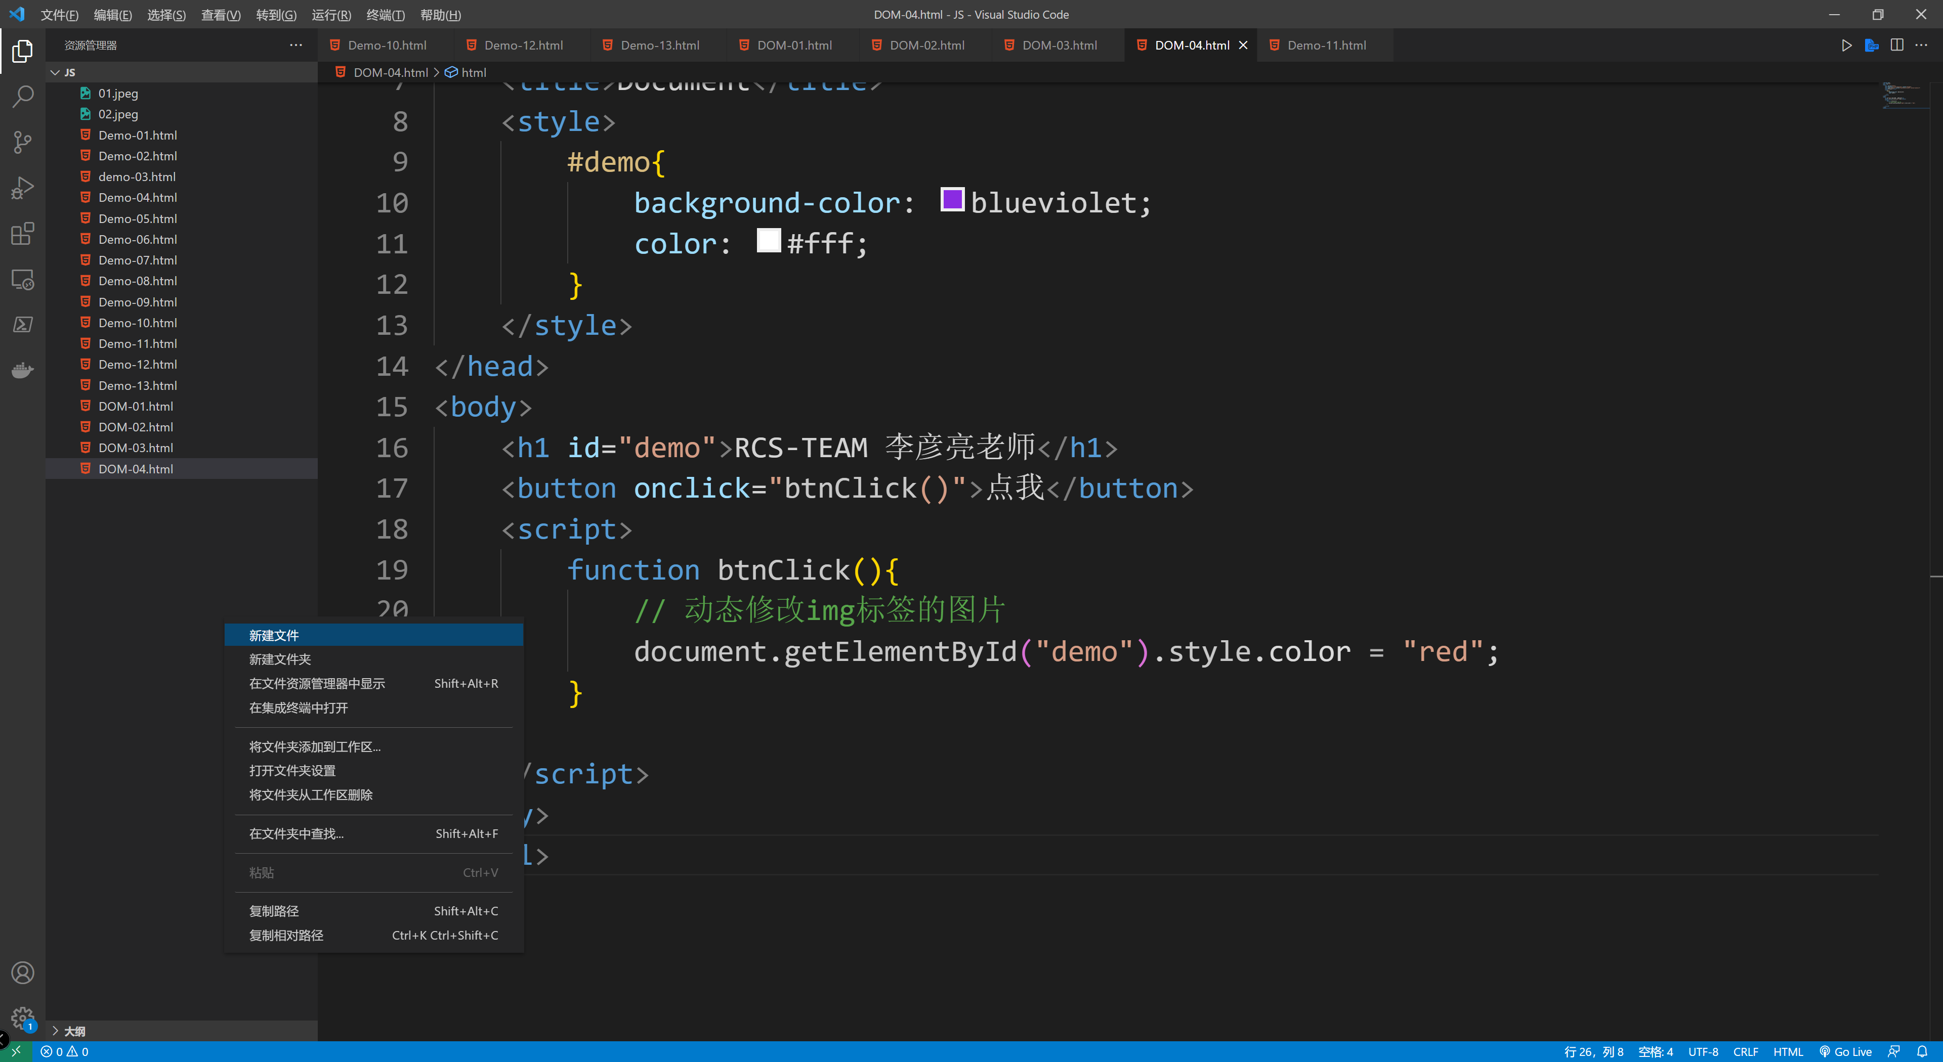Open the Search view in the activity bar
Image resolution: width=1943 pixels, height=1062 pixels.
(x=23, y=97)
